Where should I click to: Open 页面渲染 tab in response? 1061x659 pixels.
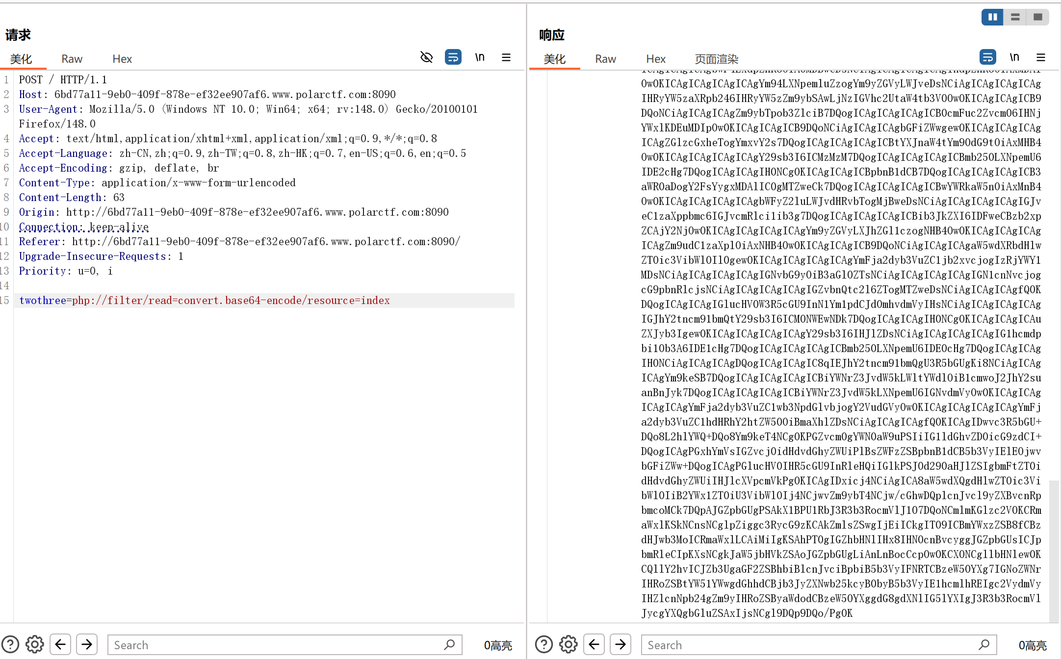pyautogui.click(x=716, y=59)
